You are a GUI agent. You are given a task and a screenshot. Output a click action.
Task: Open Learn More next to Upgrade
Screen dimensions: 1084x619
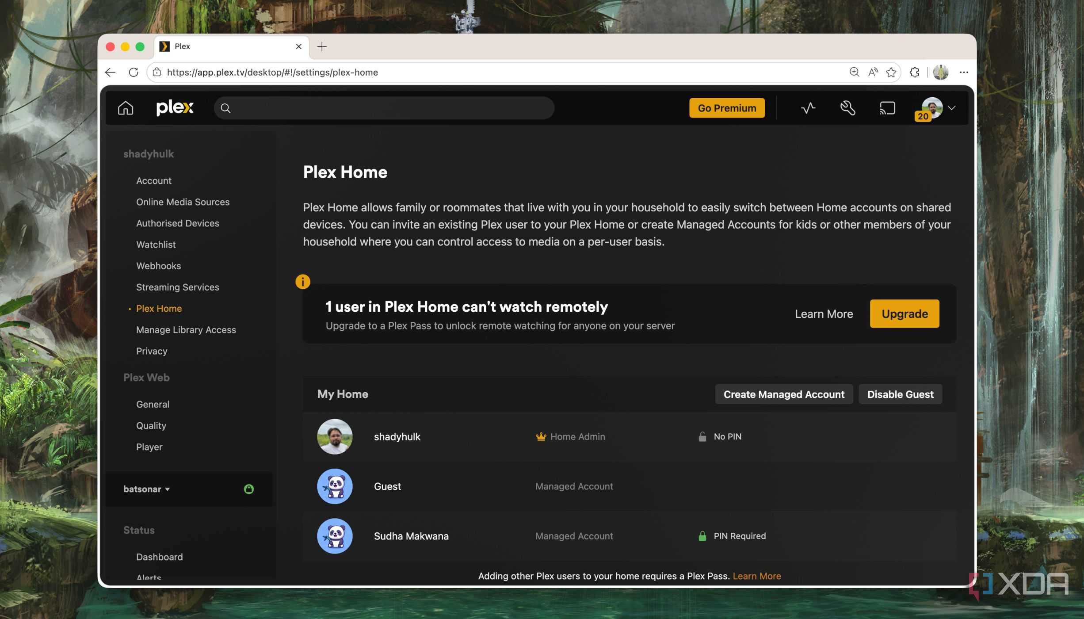(824, 313)
